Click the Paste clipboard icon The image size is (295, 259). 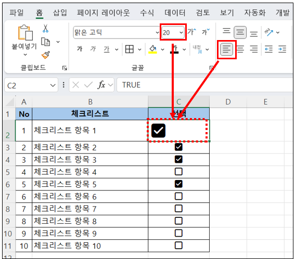(25, 33)
